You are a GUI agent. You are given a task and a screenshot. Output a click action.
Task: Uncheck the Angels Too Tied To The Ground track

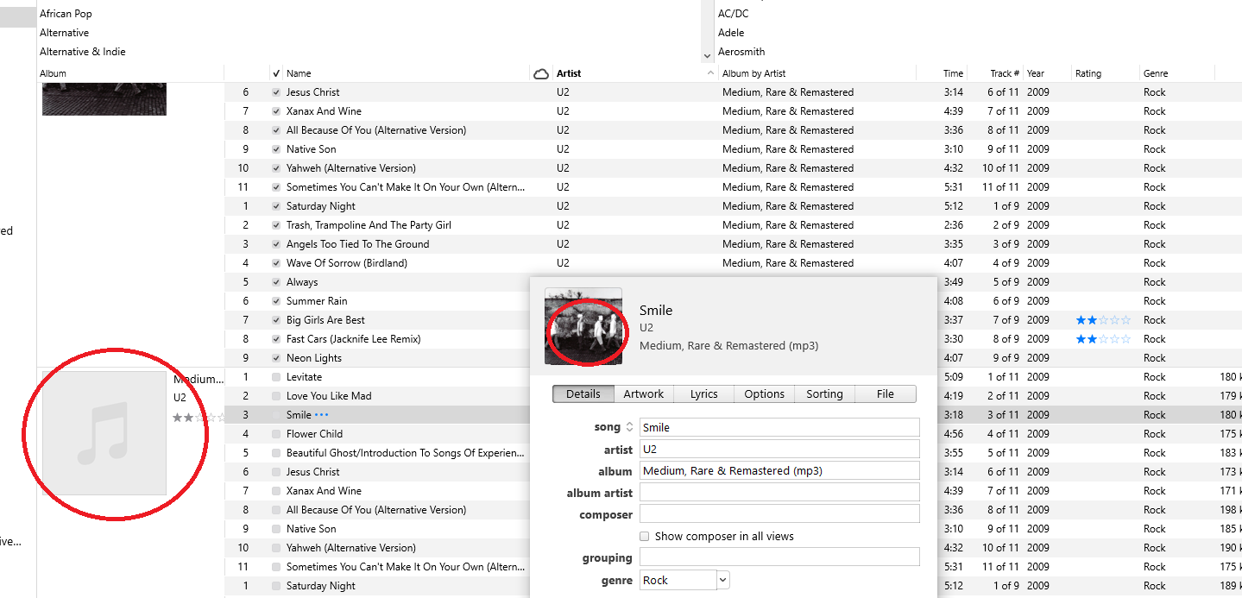(276, 244)
